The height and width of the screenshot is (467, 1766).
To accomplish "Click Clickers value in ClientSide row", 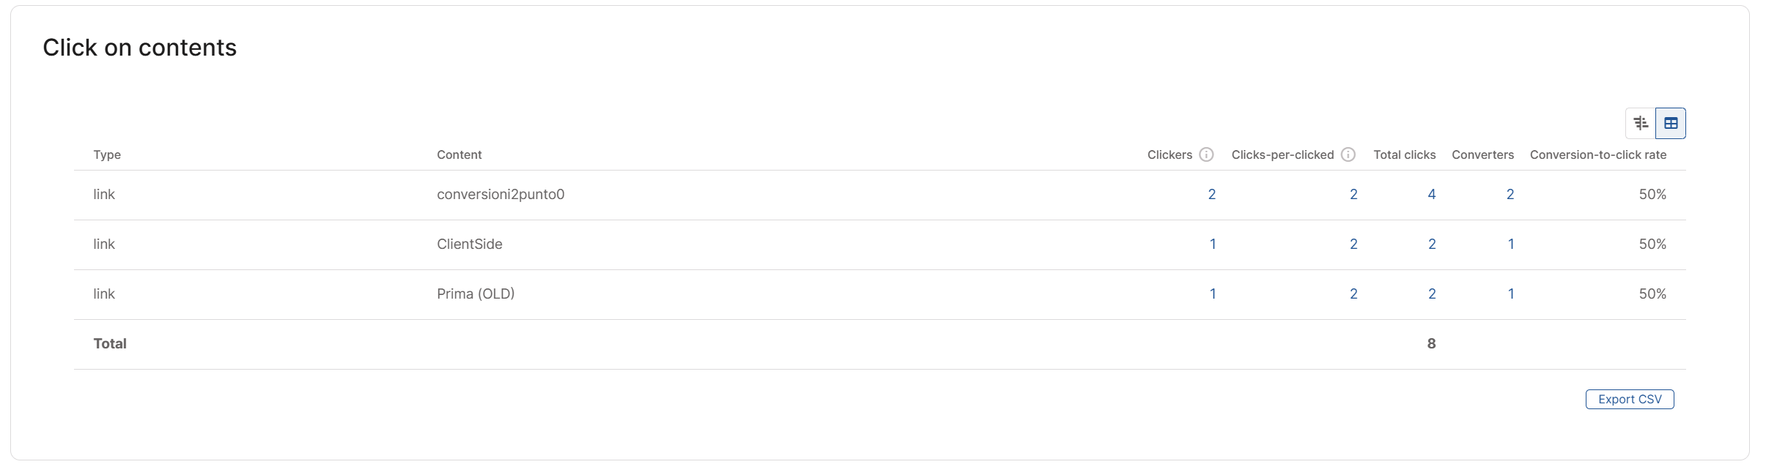I will (x=1212, y=244).
